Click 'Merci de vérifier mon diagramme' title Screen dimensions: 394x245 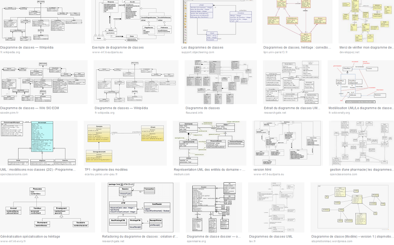366,47
